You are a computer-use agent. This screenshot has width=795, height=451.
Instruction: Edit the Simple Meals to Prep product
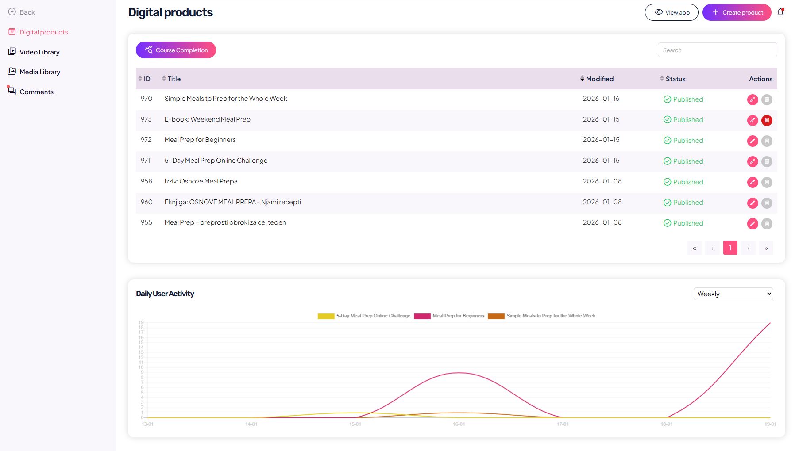(752, 99)
